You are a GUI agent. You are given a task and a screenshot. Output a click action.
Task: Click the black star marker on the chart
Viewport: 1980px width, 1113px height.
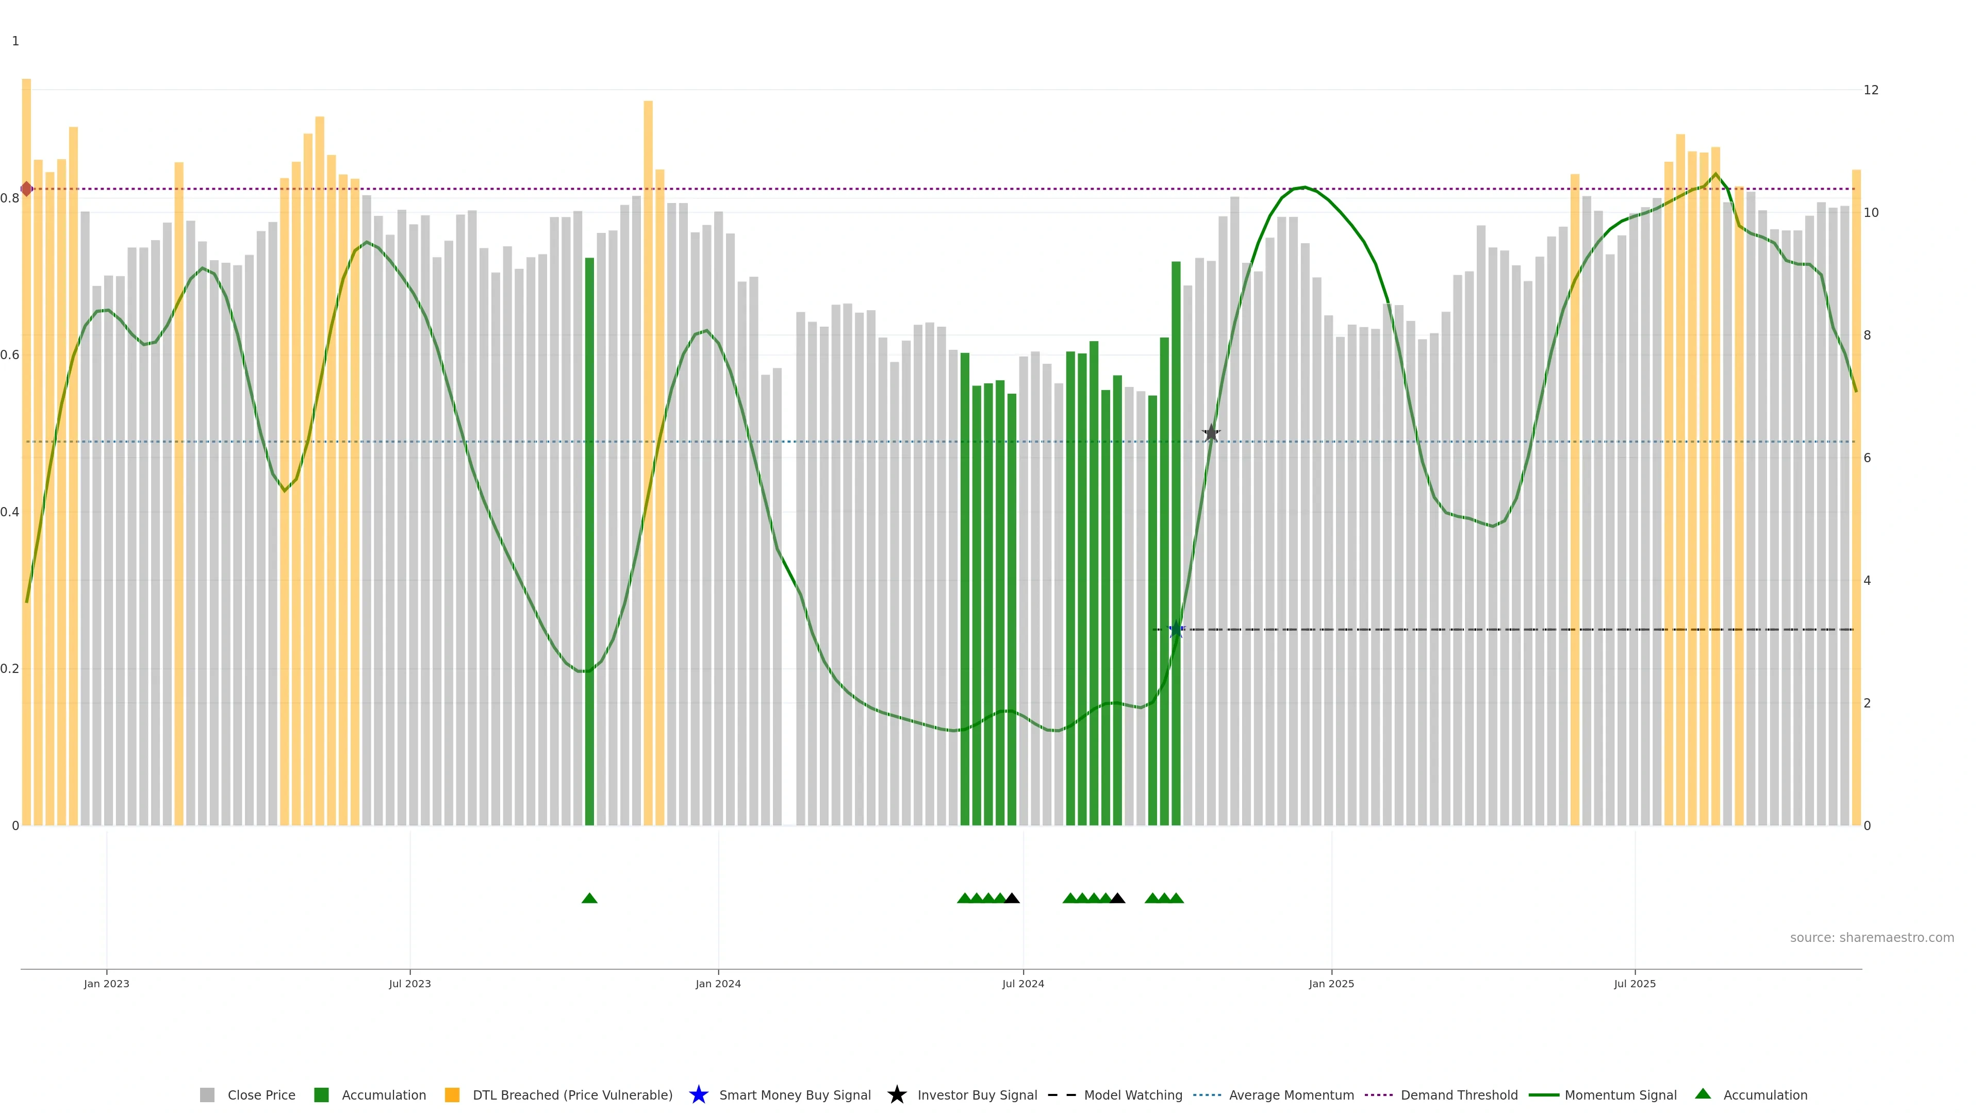point(1211,433)
